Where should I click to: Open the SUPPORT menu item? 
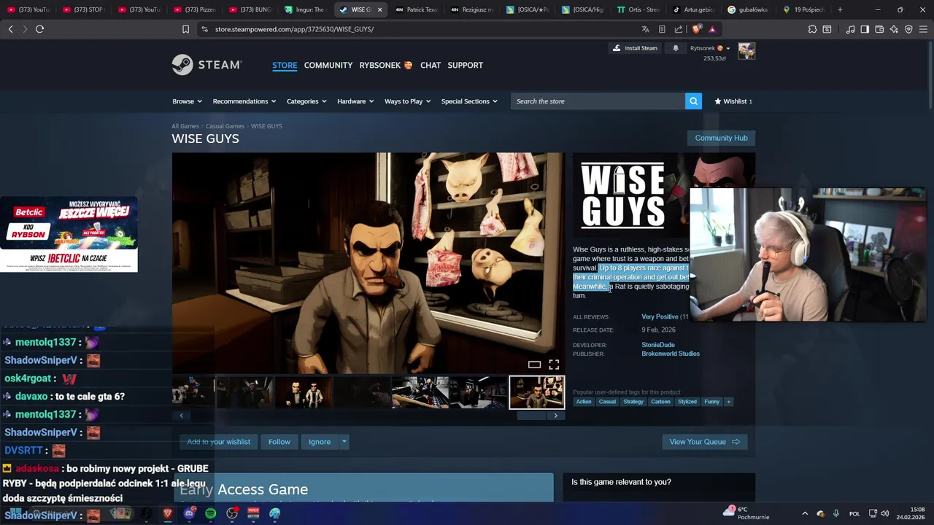pyautogui.click(x=465, y=66)
